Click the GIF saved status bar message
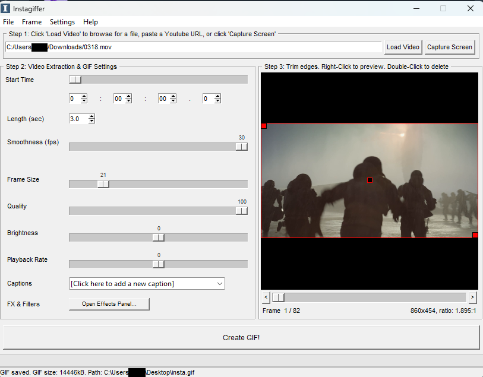483x377 pixels. [97, 372]
